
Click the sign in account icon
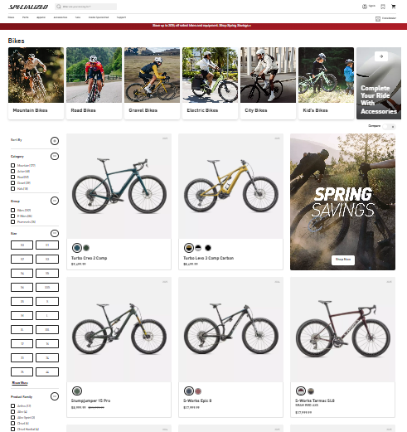(x=365, y=7)
